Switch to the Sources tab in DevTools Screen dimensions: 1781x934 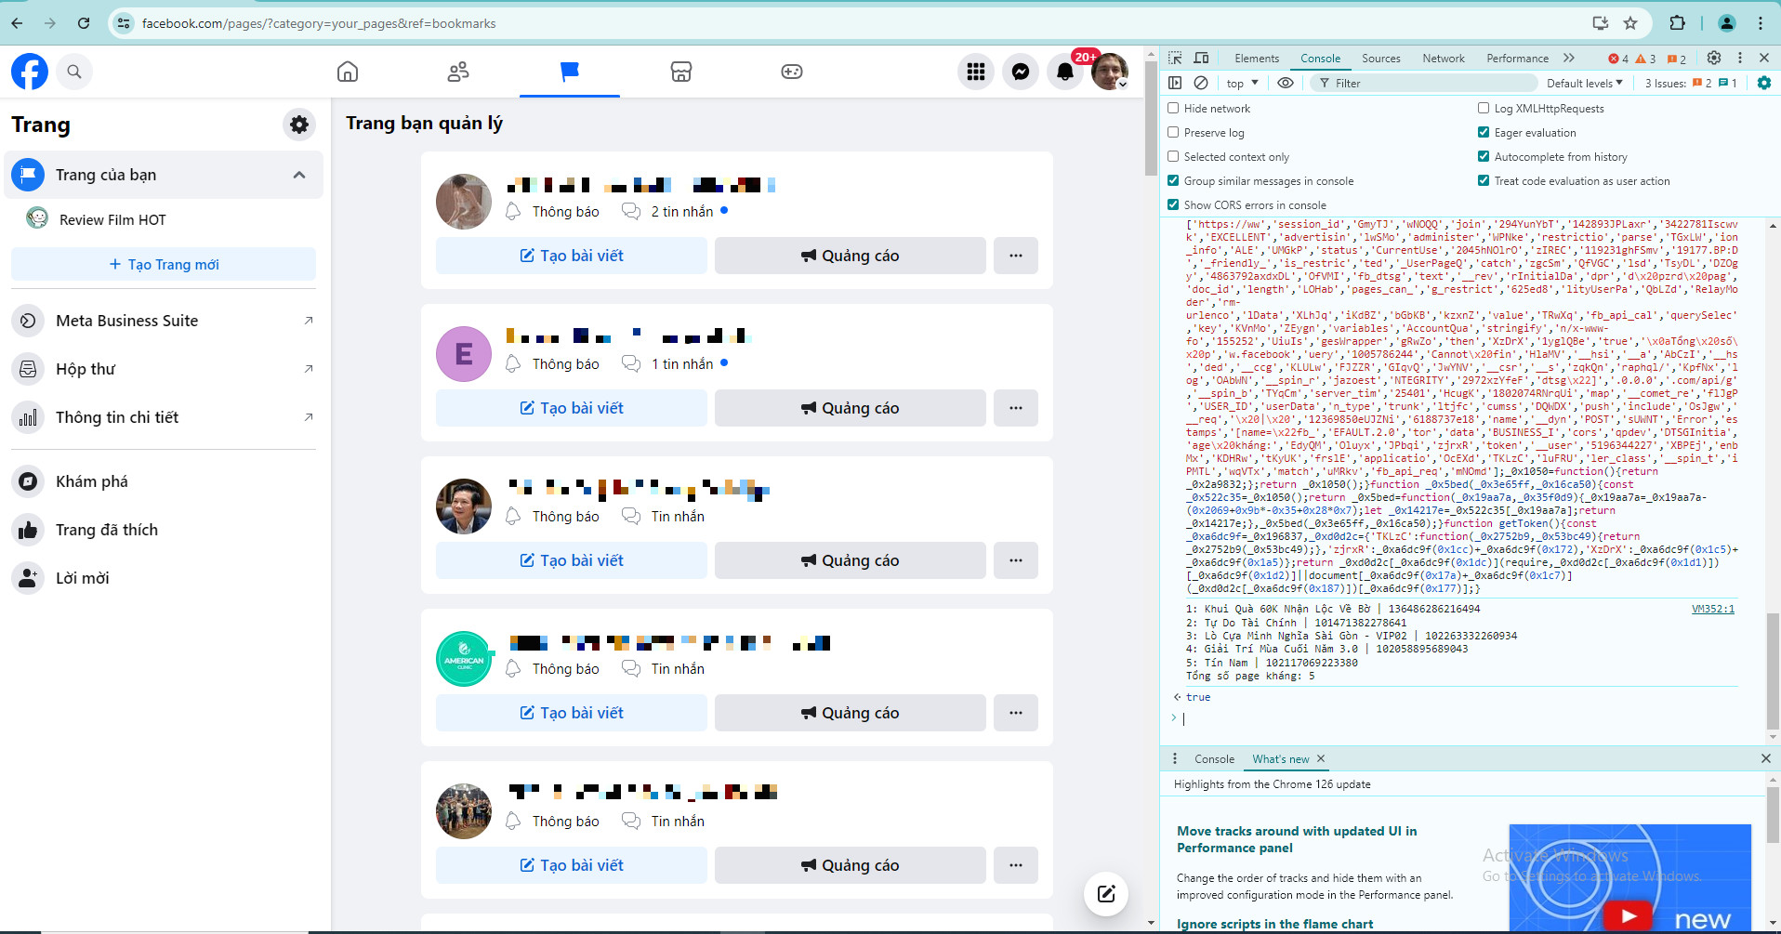[x=1380, y=59]
